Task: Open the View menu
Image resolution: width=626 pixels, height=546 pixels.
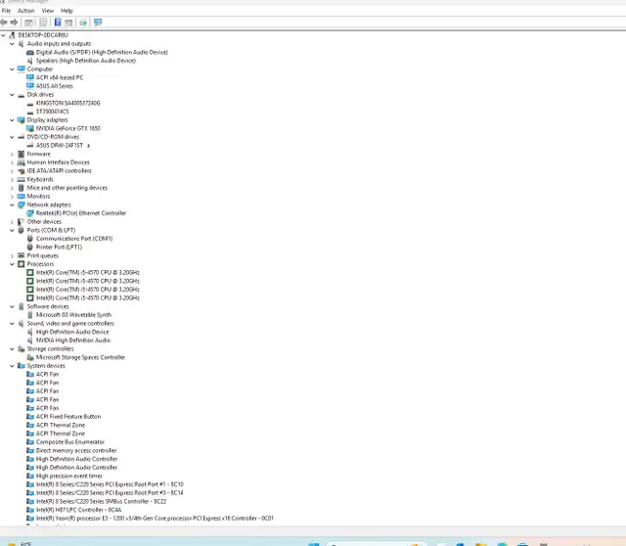Action: point(48,11)
